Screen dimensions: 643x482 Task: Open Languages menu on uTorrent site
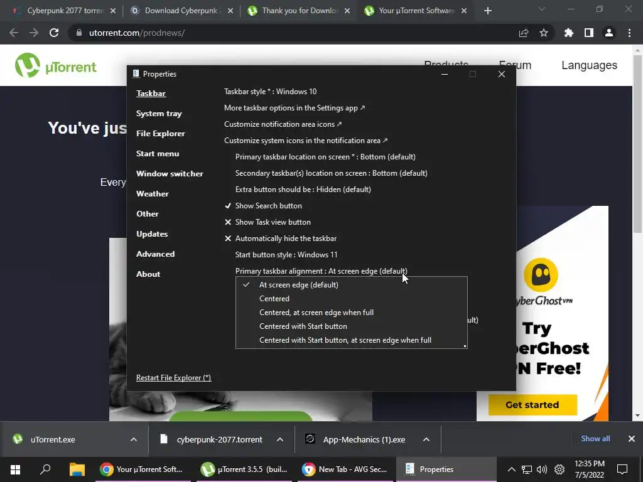(589, 65)
